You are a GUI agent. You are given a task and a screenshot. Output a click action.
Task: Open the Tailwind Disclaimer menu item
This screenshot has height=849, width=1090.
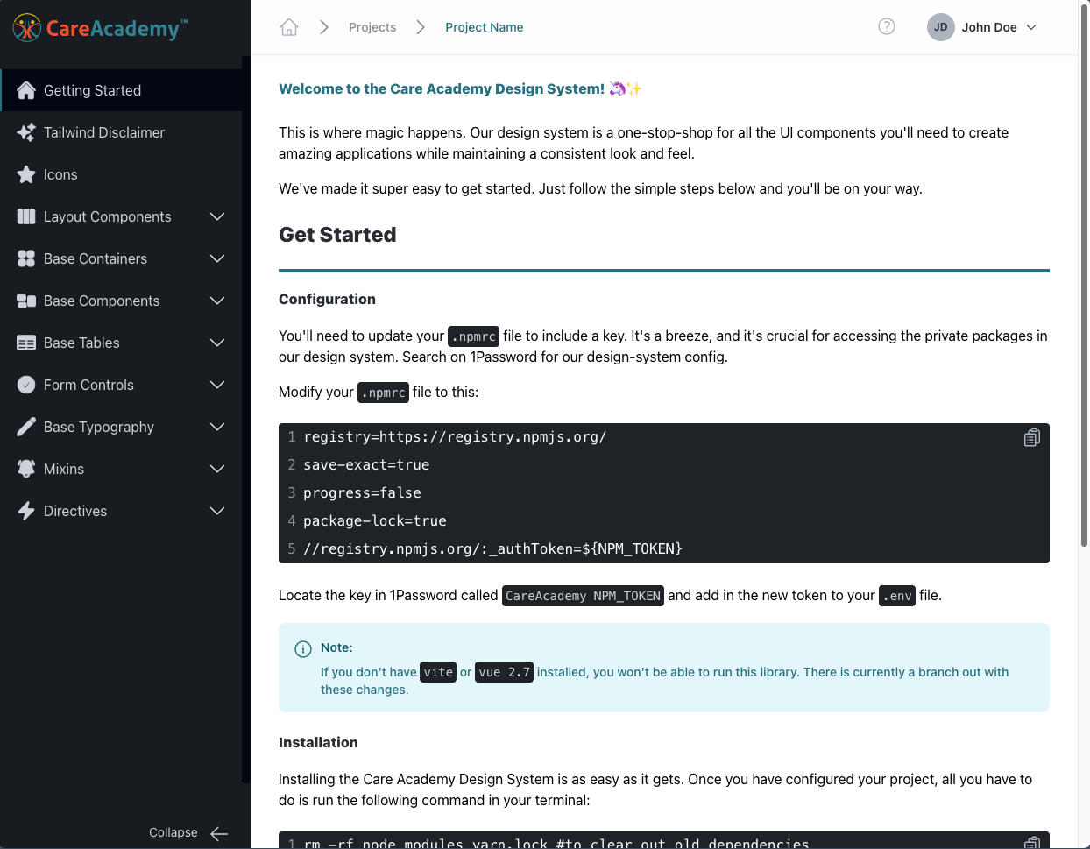[121, 132]
